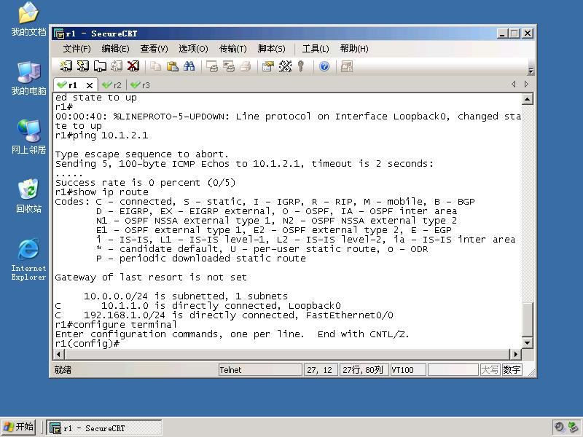Viewport: 583px width, 437px height.
Task: Click the 开始 Start button
Action: point(19,427)
